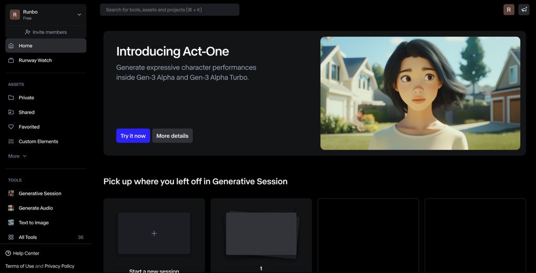Click the Favorited heart icon
The width and height of the screenshot is (536, 273).
pyautogui.click(x=11, y=127)
